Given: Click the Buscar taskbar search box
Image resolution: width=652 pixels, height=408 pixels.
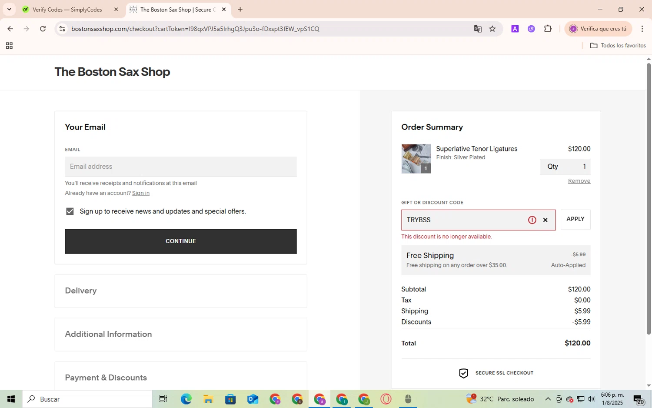Looking at the screenshot, I should (87, 399).
